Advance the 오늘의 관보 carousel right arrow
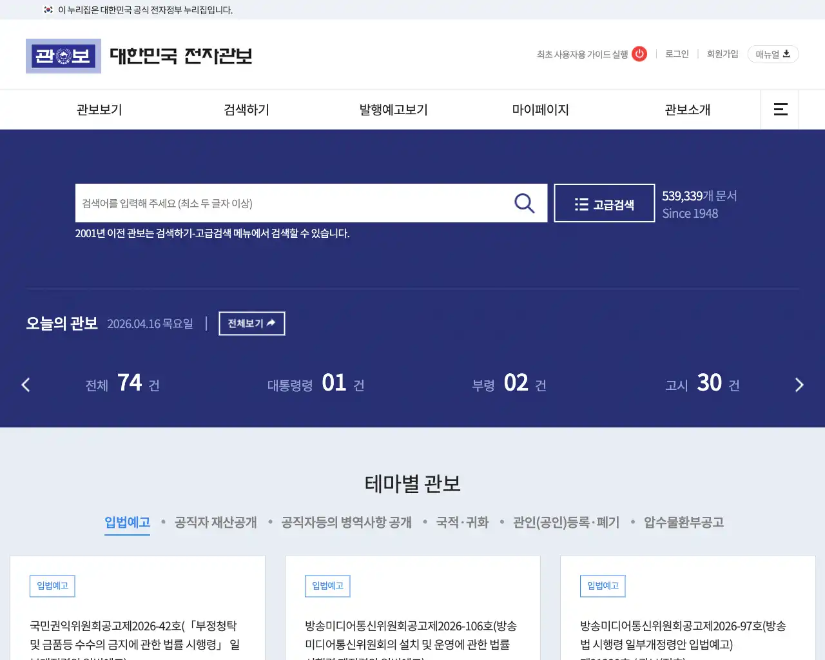The image size is (825, 660). (799, 385)
